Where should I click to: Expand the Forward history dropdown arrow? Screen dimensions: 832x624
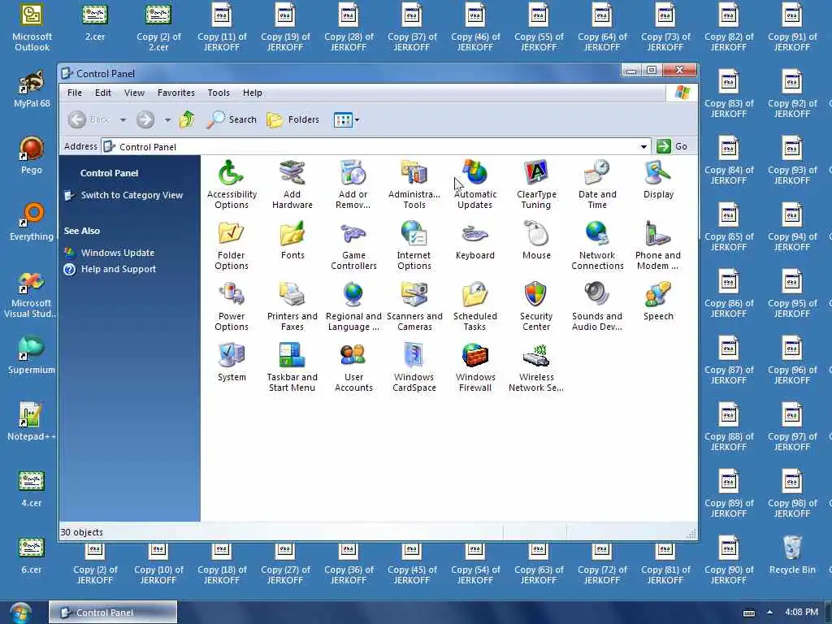tap(167, 120)
